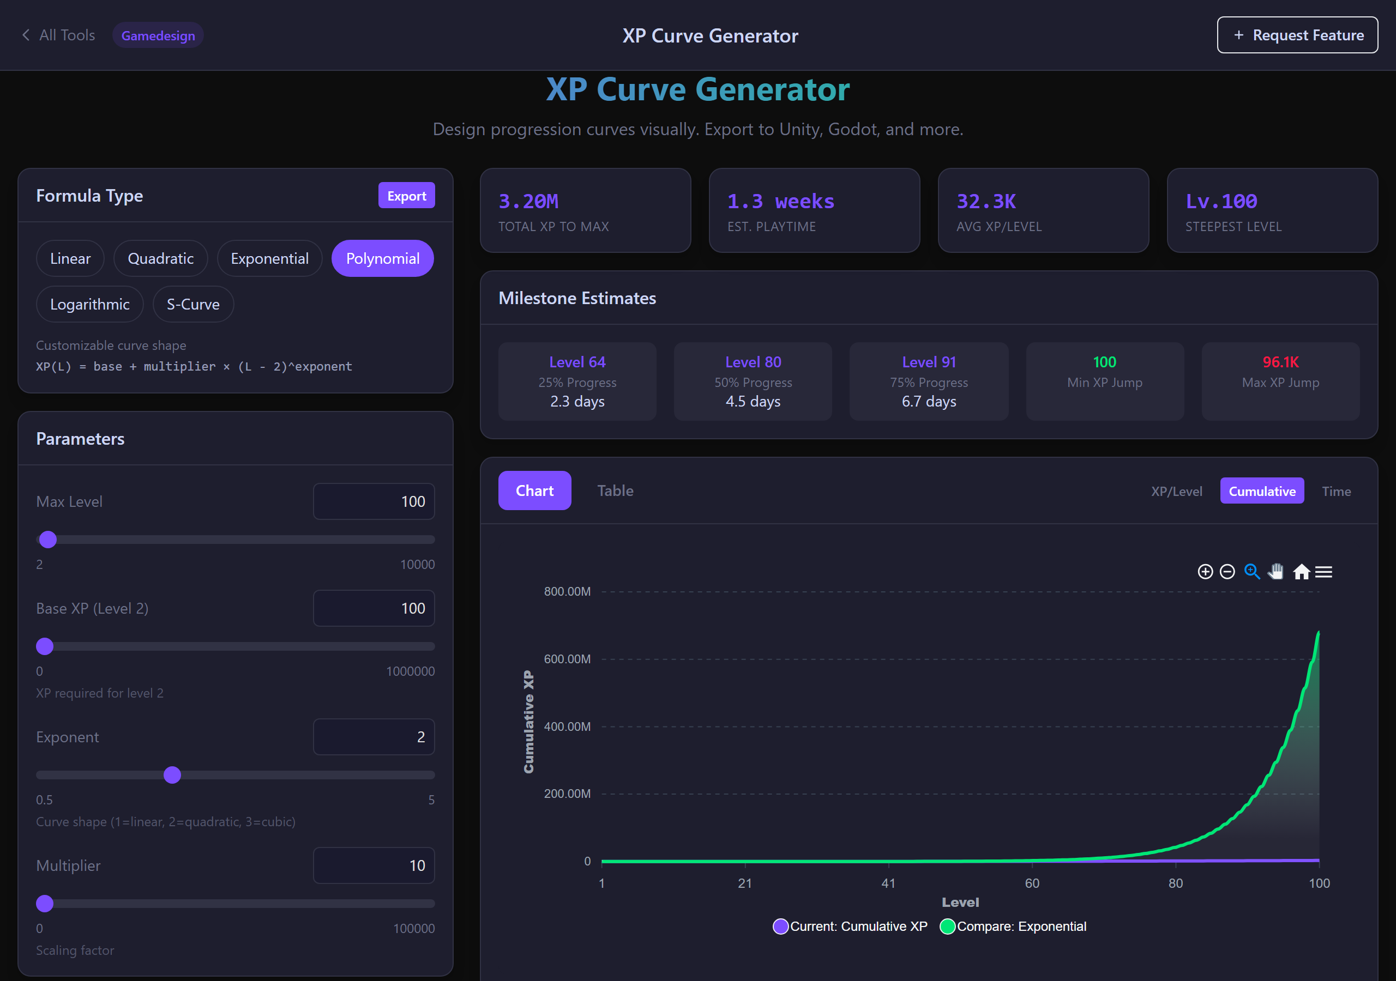Open the chart hamburger menu
The width and height of the screenshot is (1396, 981).
pyautogui.click(x=1323, y=571)
